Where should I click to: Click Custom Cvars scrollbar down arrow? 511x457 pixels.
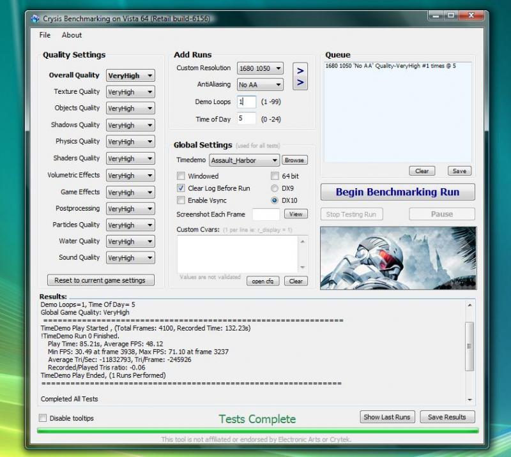coord(302,267)
